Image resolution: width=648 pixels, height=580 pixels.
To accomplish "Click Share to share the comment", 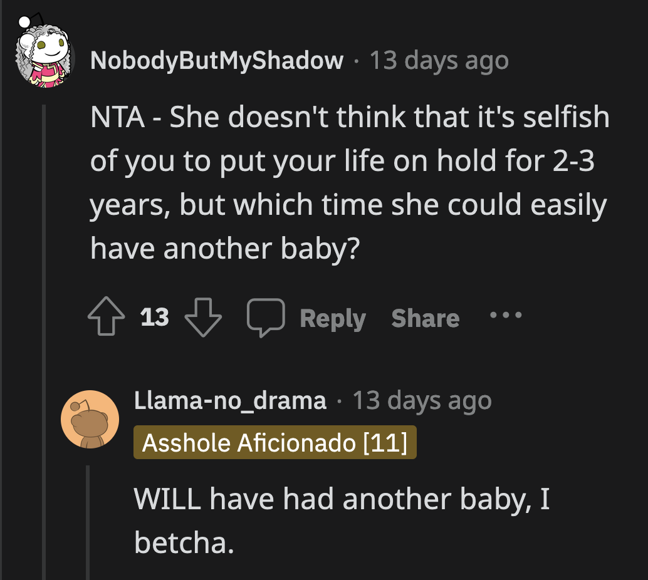I will pos(425,317).
